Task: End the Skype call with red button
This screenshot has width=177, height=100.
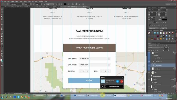Action: tap(122, 81)
